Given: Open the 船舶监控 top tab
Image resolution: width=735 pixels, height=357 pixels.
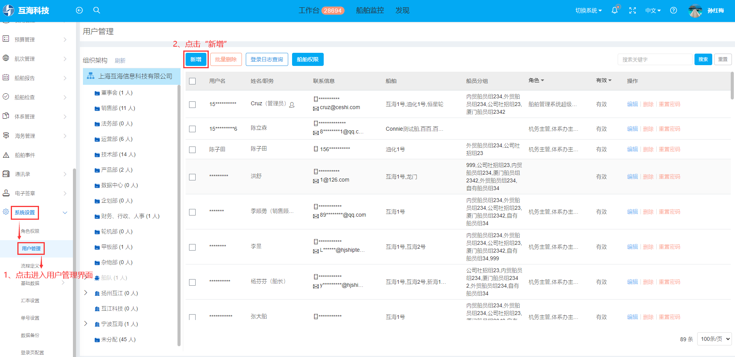Looking at the screenshot, I should coord(370,10).
